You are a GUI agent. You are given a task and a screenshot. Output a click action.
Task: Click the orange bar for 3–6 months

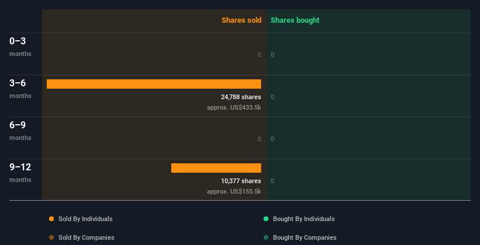(x=154, y=84)
